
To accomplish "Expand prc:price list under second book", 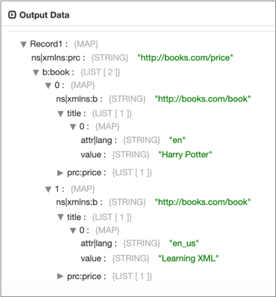I will pos(60,276).
